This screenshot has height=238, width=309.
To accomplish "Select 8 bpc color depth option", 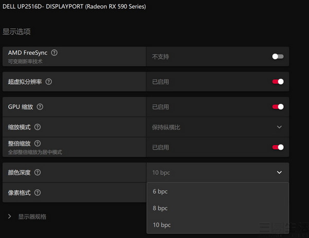I will tap(160, 208).
